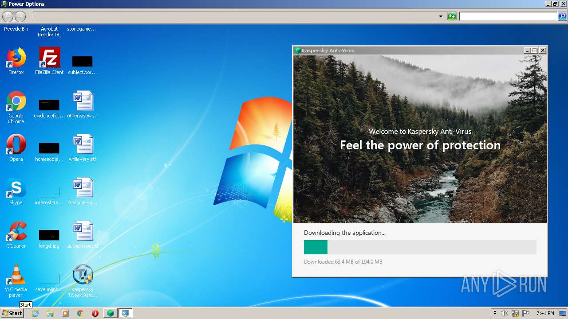Select the saveunkno... desktop file
This screenshot has height=319, width=568.
click(x=49, y=282)
